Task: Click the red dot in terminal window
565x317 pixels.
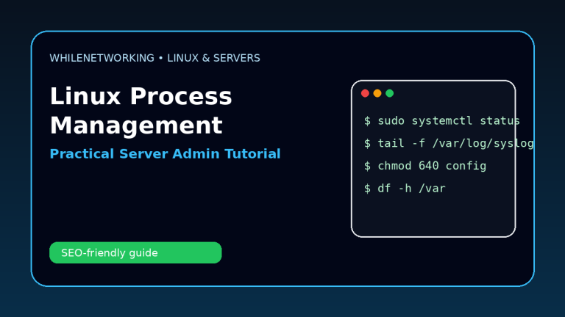Action: click(x=365, y=93)
